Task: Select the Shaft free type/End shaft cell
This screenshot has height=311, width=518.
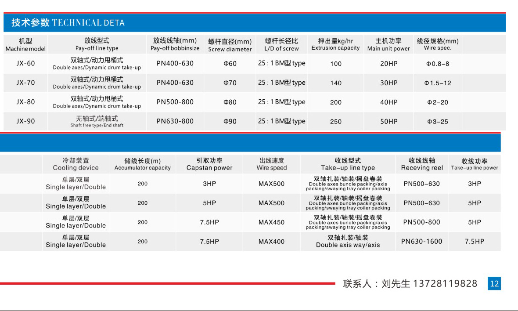Action: (x=97, y=121)
